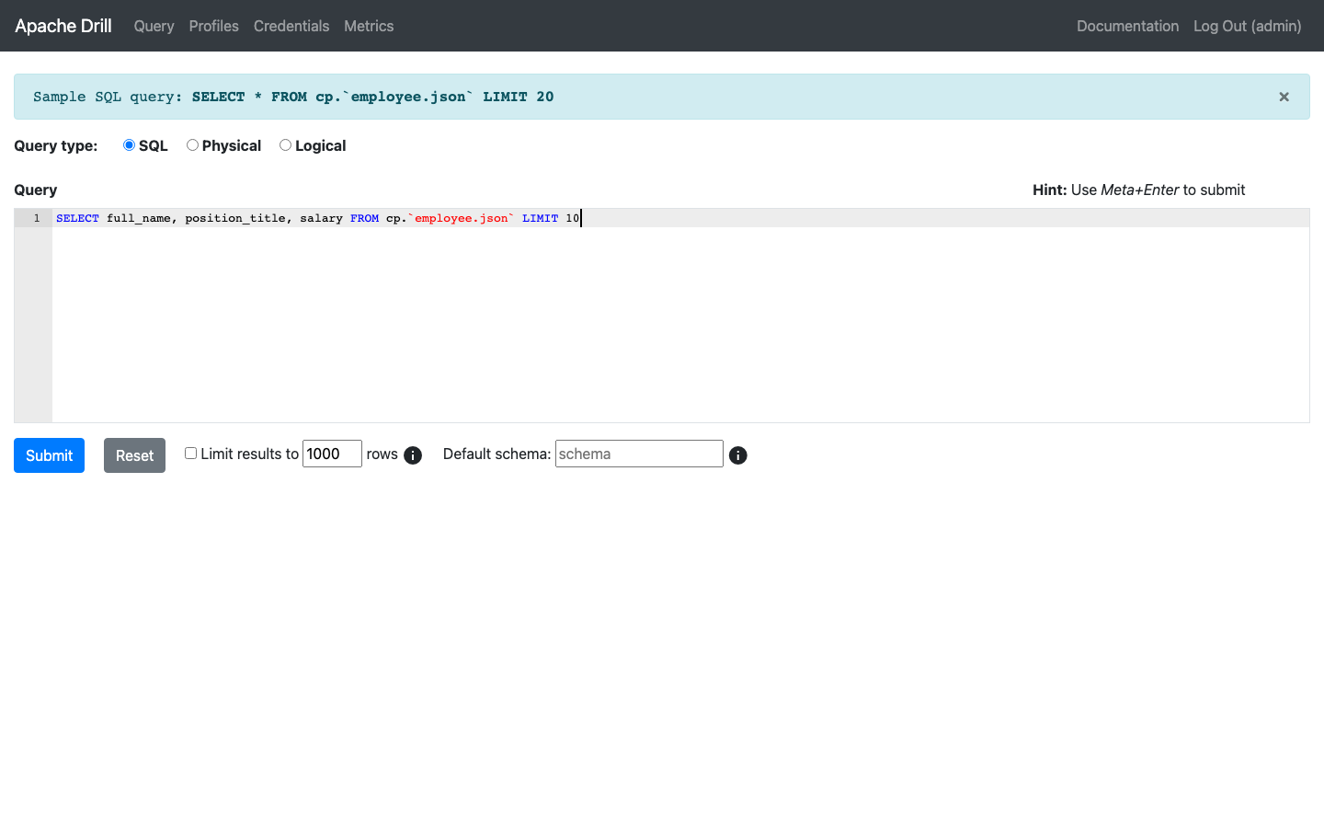1324x828 pixels.
Task: Click the sample query text in alert
Action: coord(372,97)
